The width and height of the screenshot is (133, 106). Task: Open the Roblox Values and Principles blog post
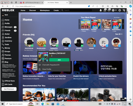pyautogui.click(x=9, y=70)
